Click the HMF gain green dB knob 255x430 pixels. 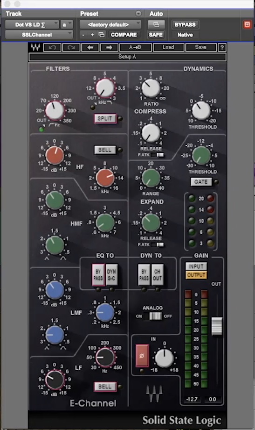(55, 200)
